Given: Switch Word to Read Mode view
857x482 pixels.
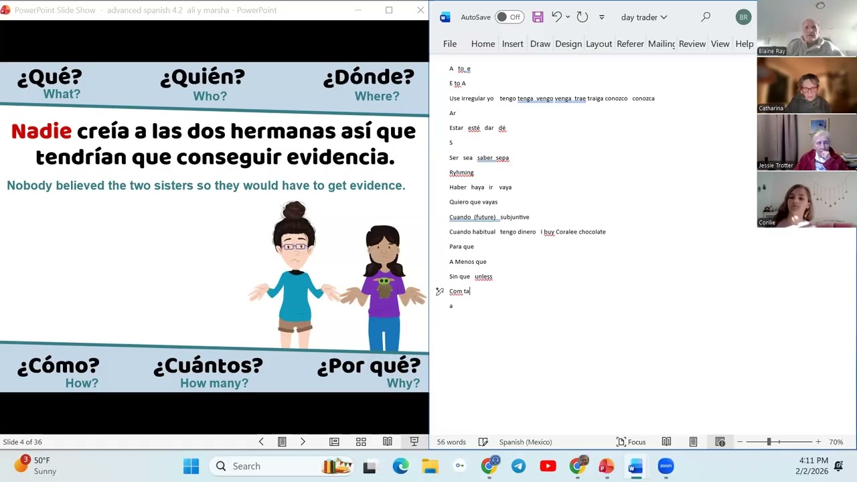Looking at the screenshot, I should (666, 442).
